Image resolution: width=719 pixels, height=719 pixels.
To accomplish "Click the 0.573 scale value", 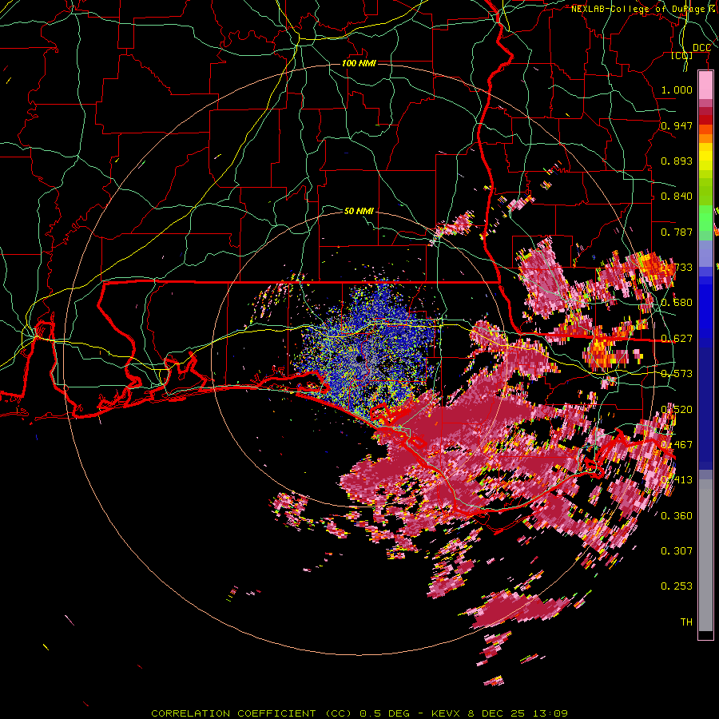I will pyautogui.click(x=677, y=374).
